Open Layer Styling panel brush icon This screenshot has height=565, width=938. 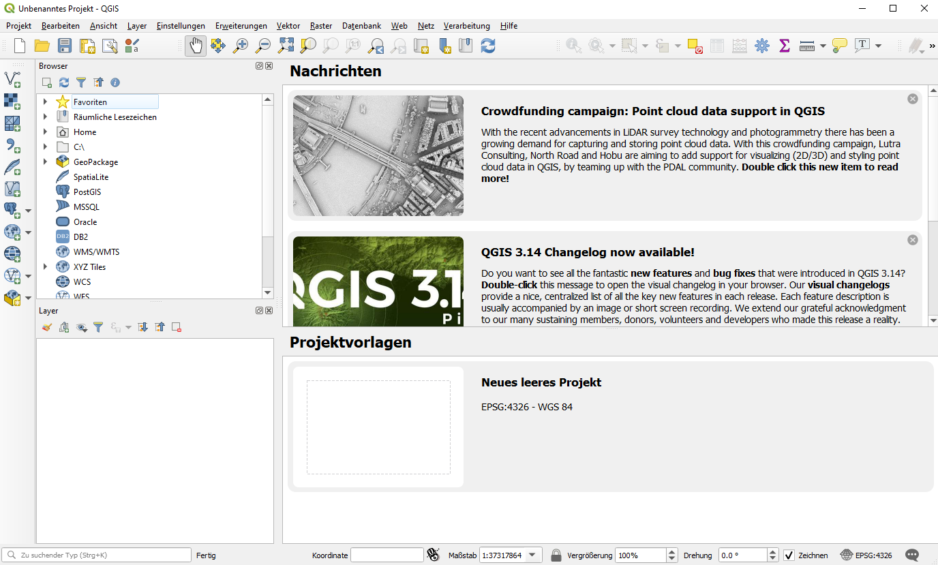47,327
